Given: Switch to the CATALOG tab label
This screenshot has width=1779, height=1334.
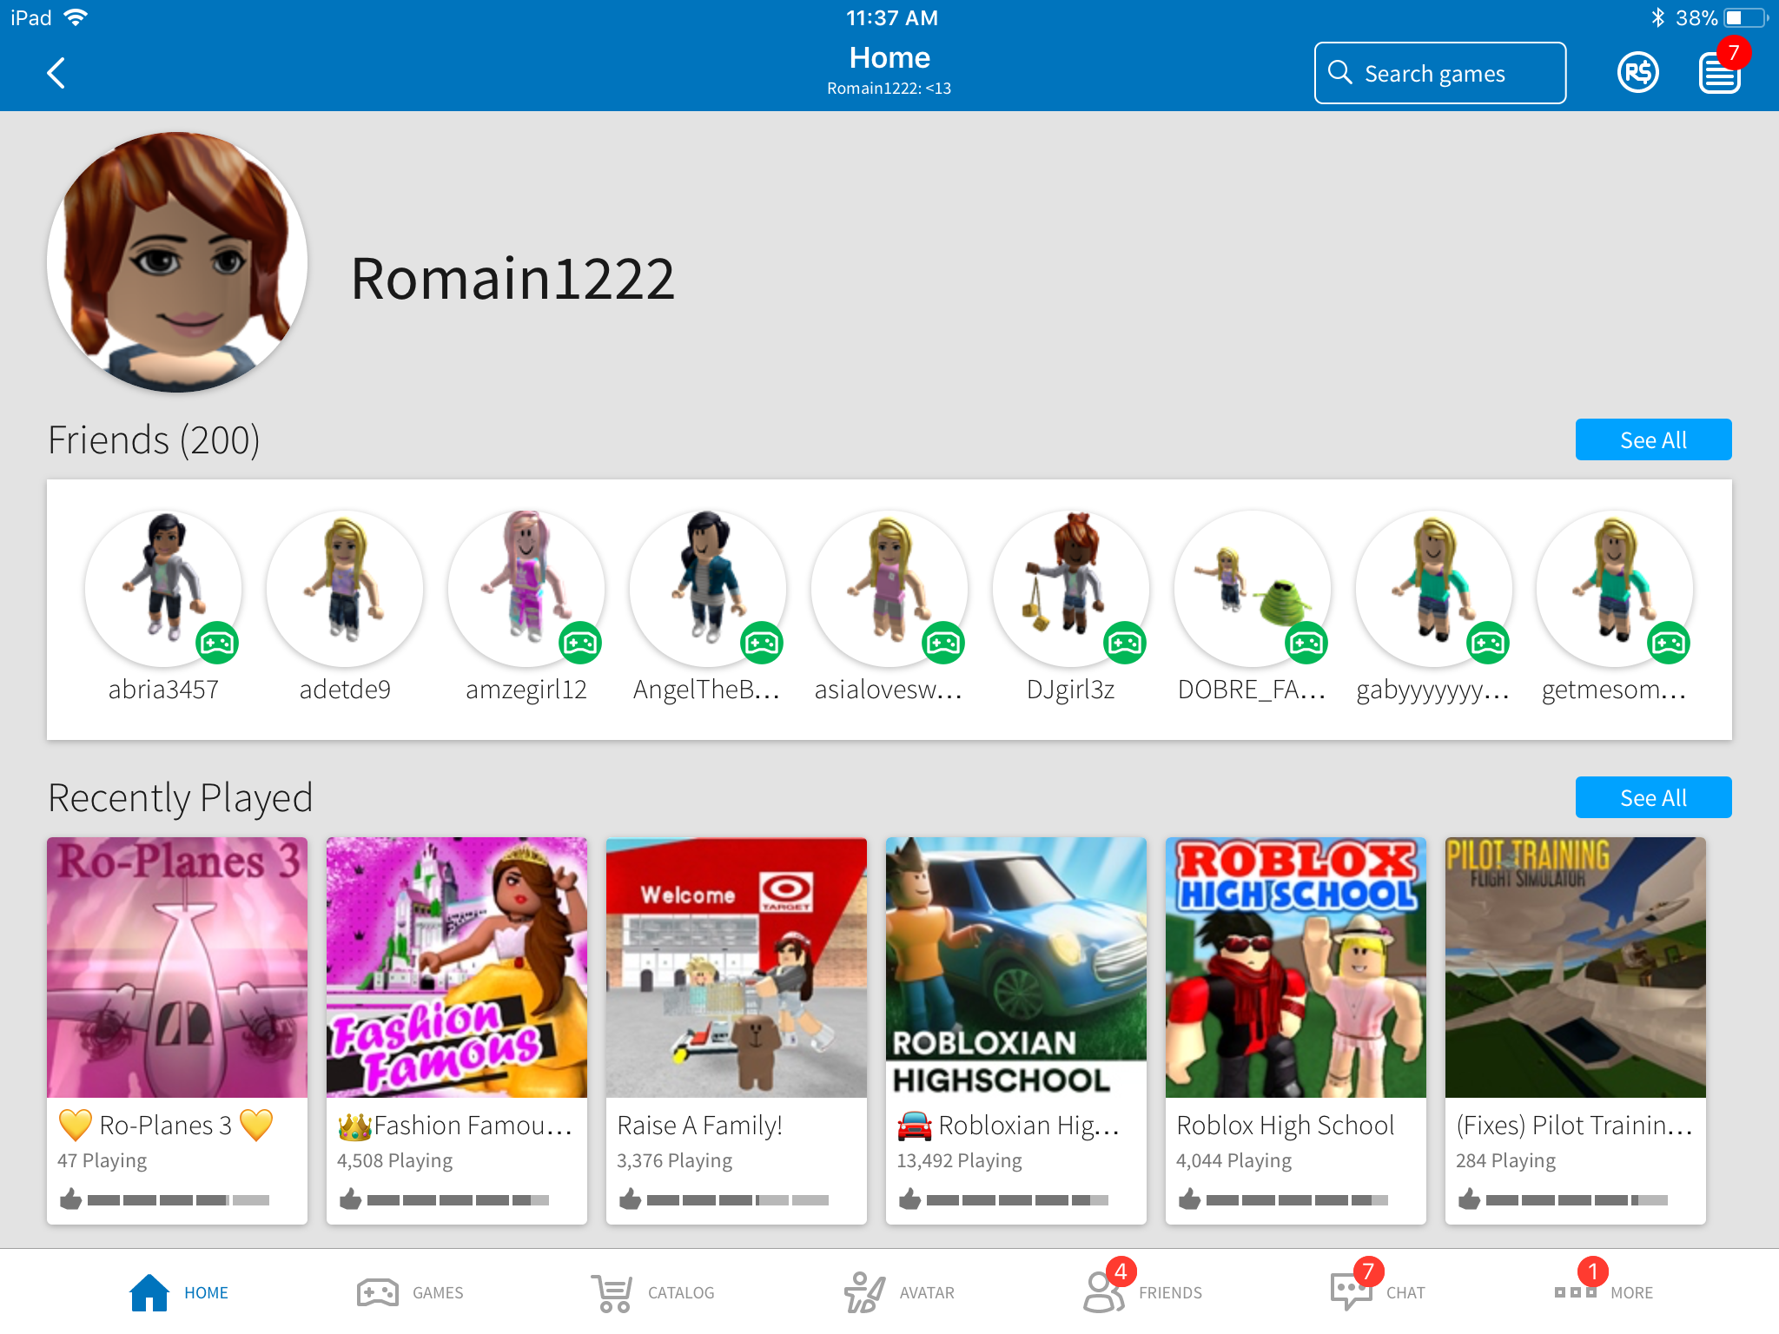Looking at the screenshot, I should tap(681, 1293).
